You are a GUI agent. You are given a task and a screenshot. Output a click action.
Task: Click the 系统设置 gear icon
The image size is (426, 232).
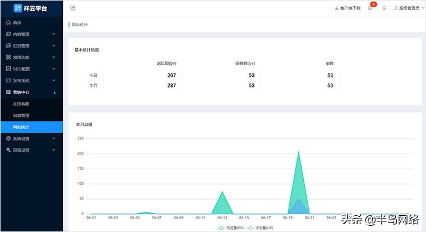(8, 138)
